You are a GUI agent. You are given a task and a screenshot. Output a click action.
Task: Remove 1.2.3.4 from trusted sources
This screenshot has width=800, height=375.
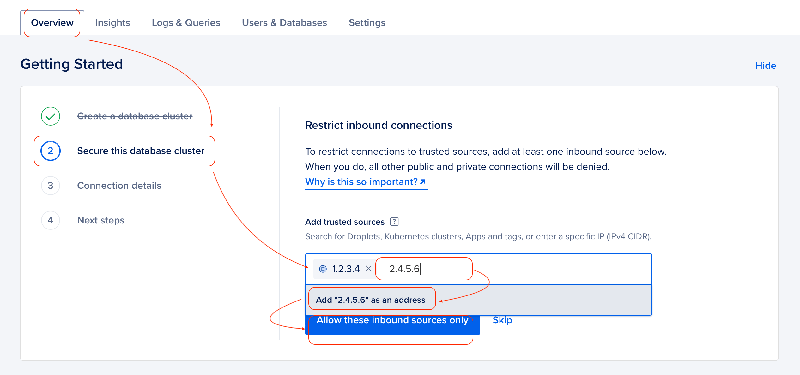(368, 269)
